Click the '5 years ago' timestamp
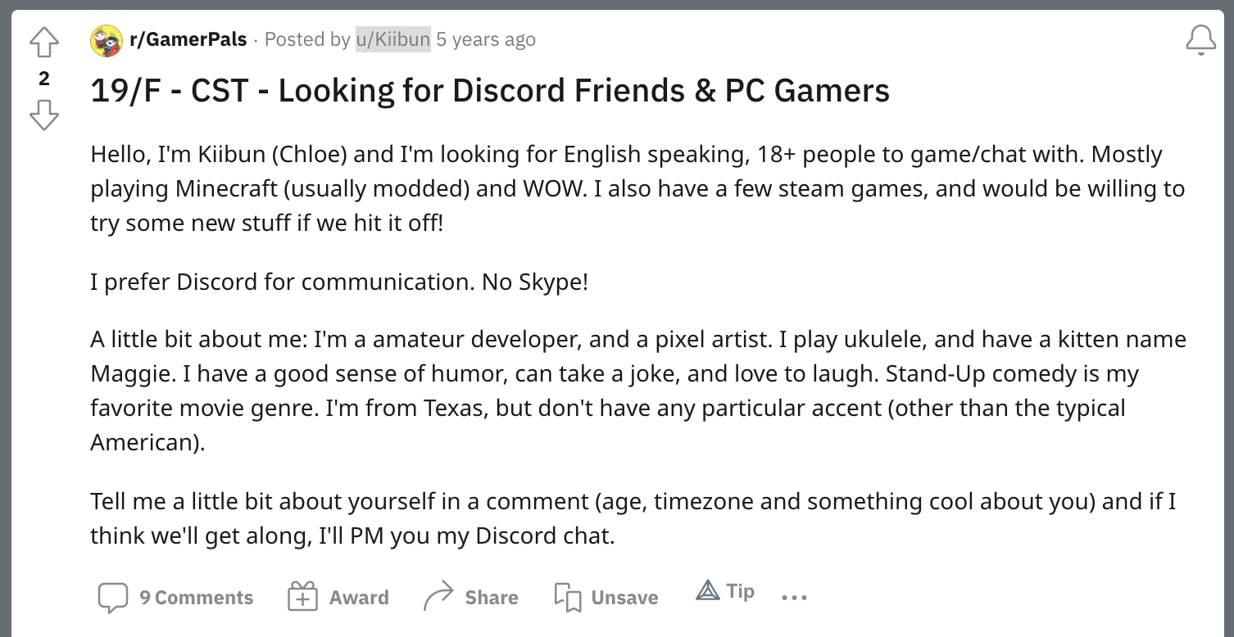Image resolution: width=1234 pixels, height=637 pixels. point(486,39)
